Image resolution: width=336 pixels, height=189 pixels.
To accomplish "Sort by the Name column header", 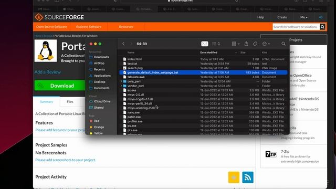I will coord(131,52).
